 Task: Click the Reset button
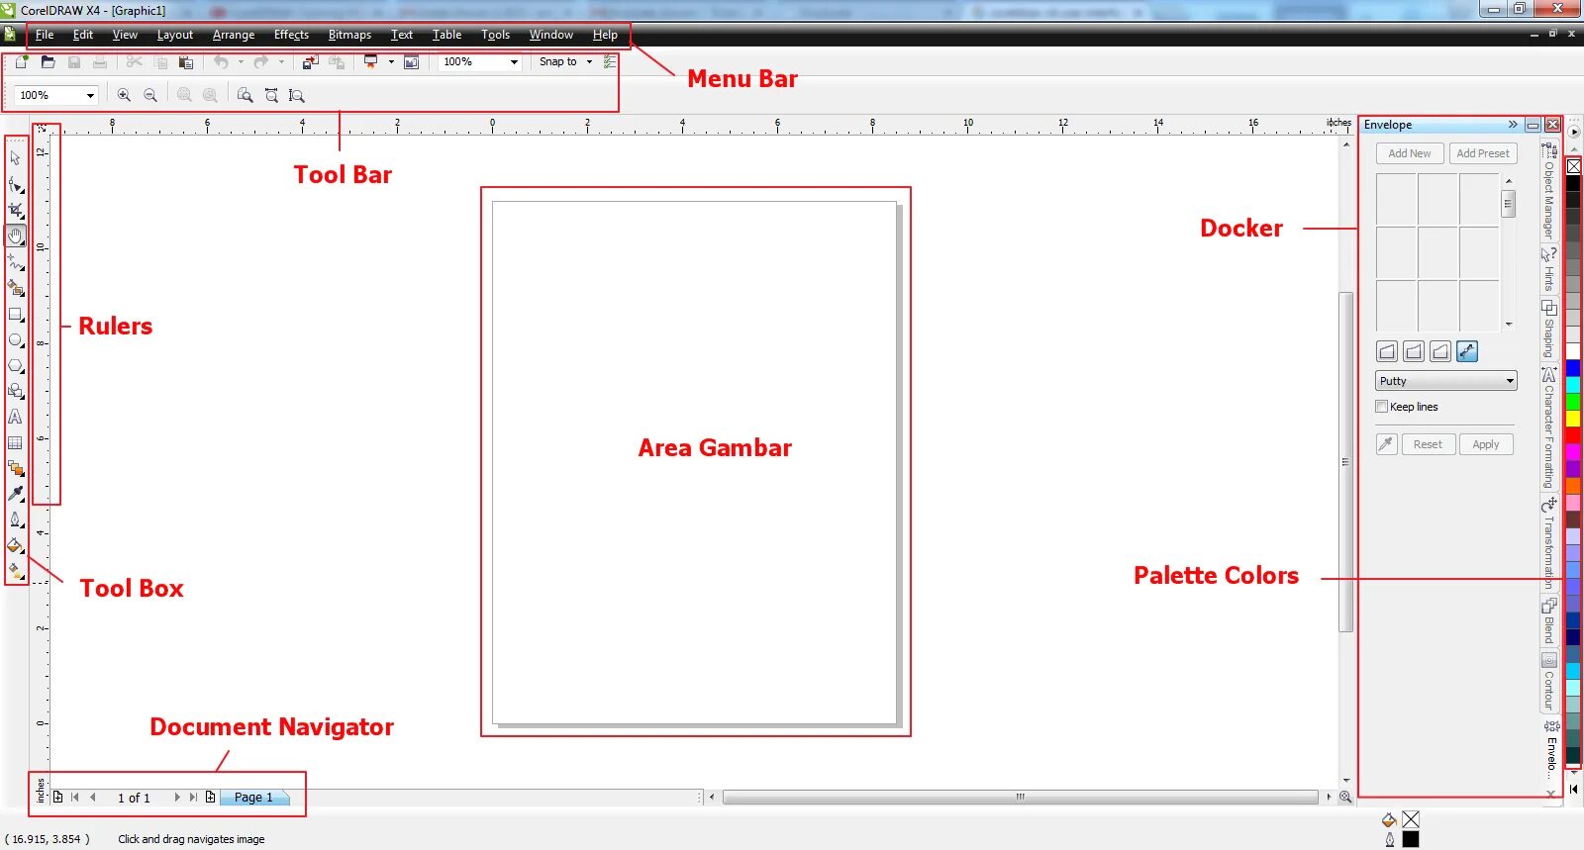[x=1428, y=444]
